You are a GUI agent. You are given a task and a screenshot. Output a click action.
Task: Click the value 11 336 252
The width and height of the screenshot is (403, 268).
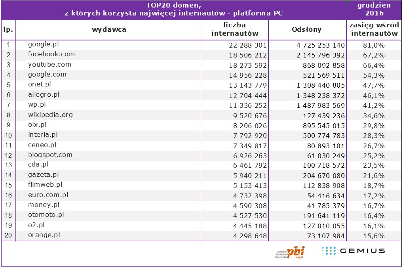pyautogui.click(x=248, y=105)
